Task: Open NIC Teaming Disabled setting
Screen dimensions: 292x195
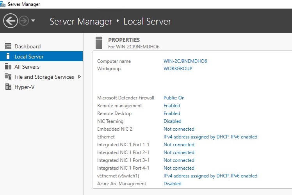Action: (172, 121)
